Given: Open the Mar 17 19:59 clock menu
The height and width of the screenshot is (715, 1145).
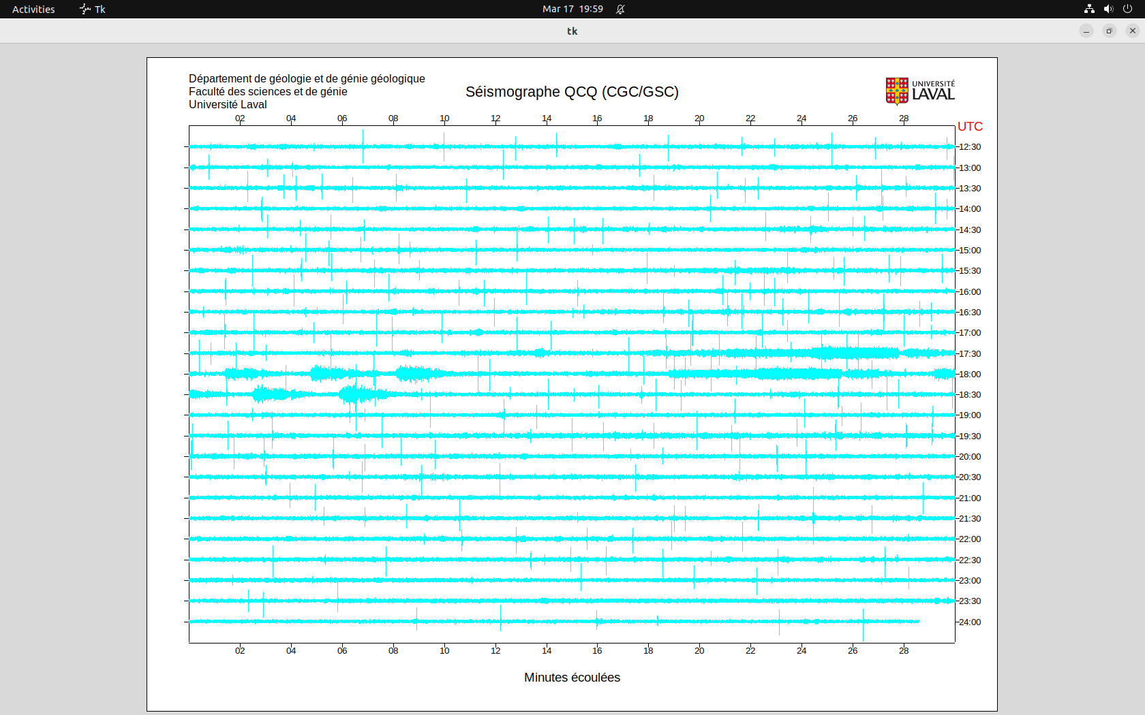Looking at the screenshot, I should (x=572, y=9).
